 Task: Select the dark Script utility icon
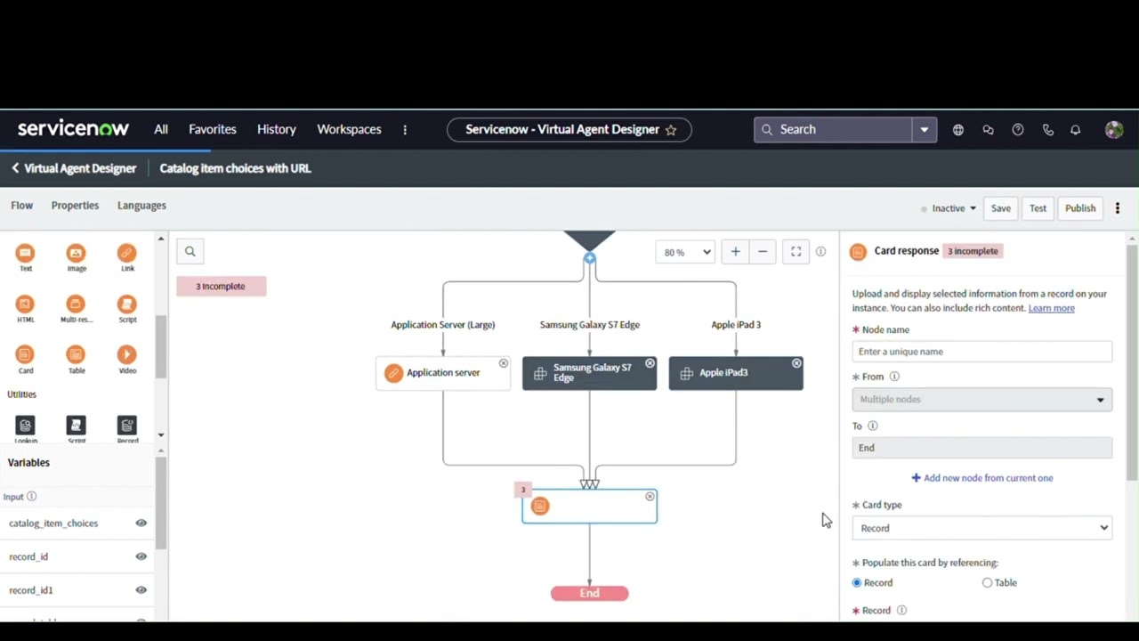[x=77, y=426]
